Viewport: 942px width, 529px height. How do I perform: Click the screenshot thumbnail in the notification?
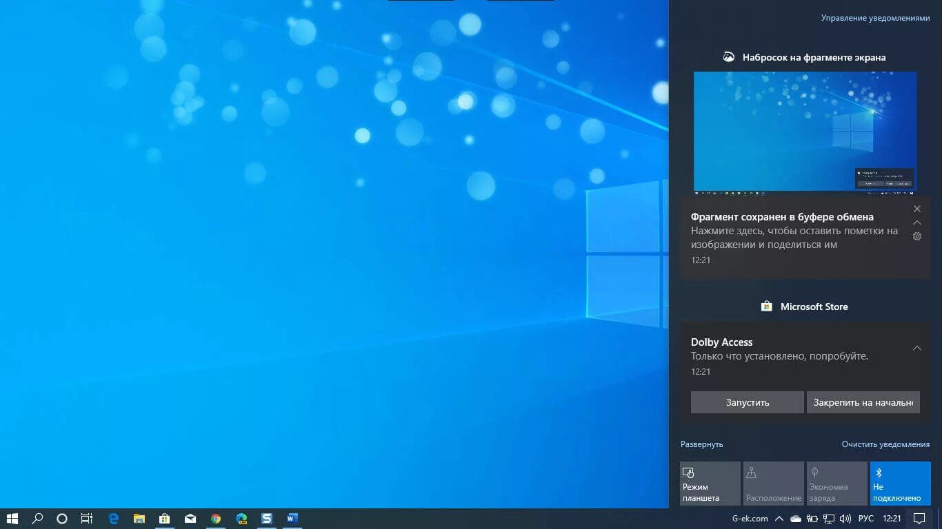point(804,131)
